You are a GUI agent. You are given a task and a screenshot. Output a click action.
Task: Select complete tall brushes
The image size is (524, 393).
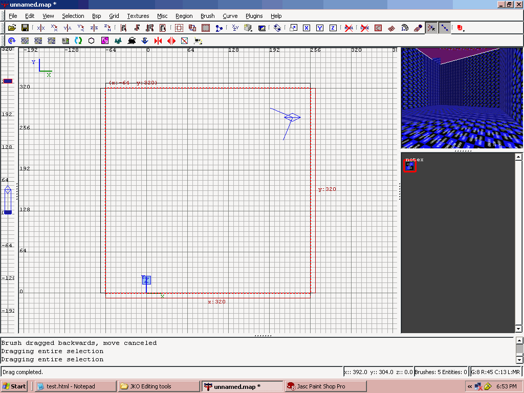[123, 28]
